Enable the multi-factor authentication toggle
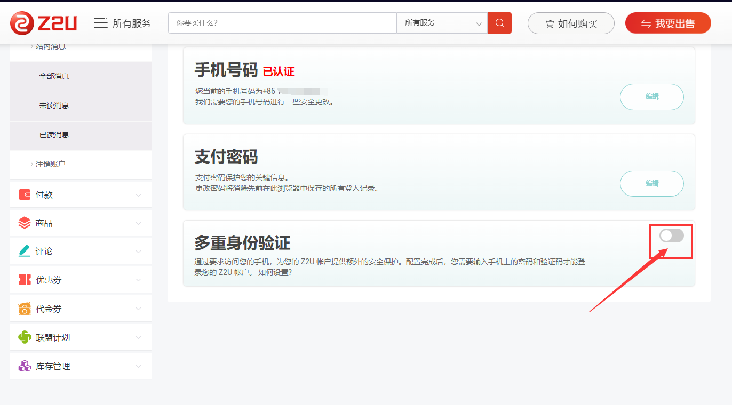 [671, 236]
